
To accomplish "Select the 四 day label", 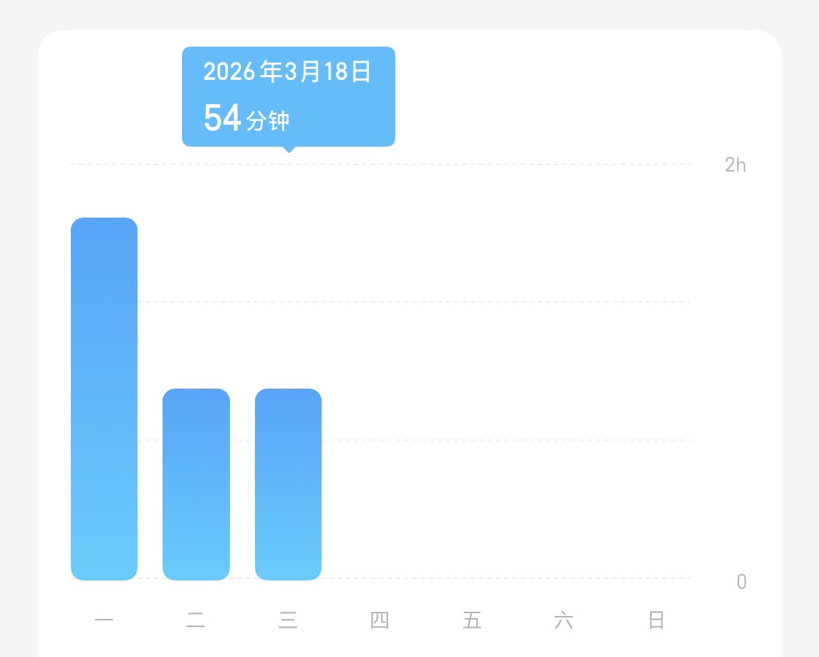I will (380, 619).
